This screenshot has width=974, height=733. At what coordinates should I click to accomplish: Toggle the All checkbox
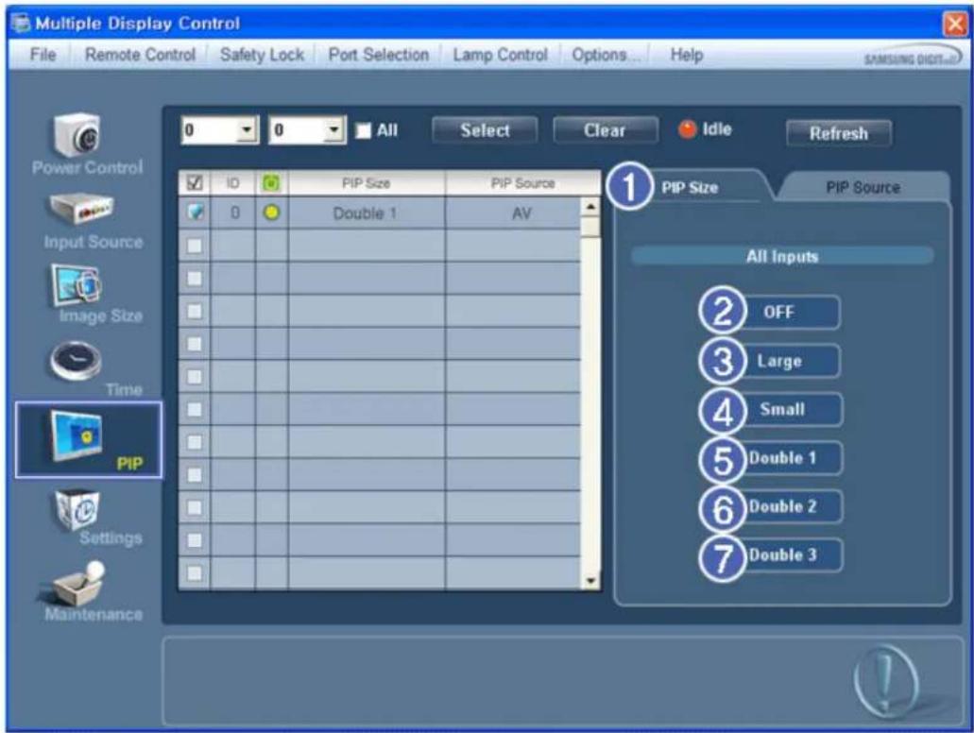(363, 130)
